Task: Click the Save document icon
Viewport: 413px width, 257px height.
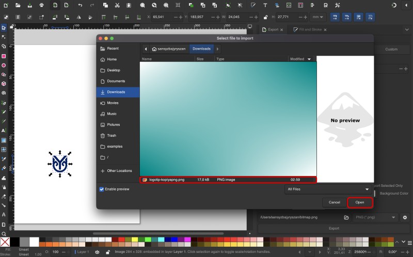Action: [29, 5]
